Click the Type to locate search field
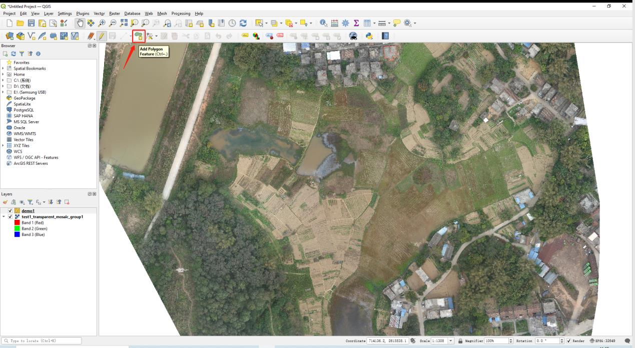Screen dimensions: 635x348 (41, 341)
